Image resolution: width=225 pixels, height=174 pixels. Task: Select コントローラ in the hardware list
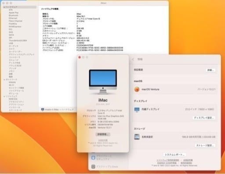(x=15, y=57)
